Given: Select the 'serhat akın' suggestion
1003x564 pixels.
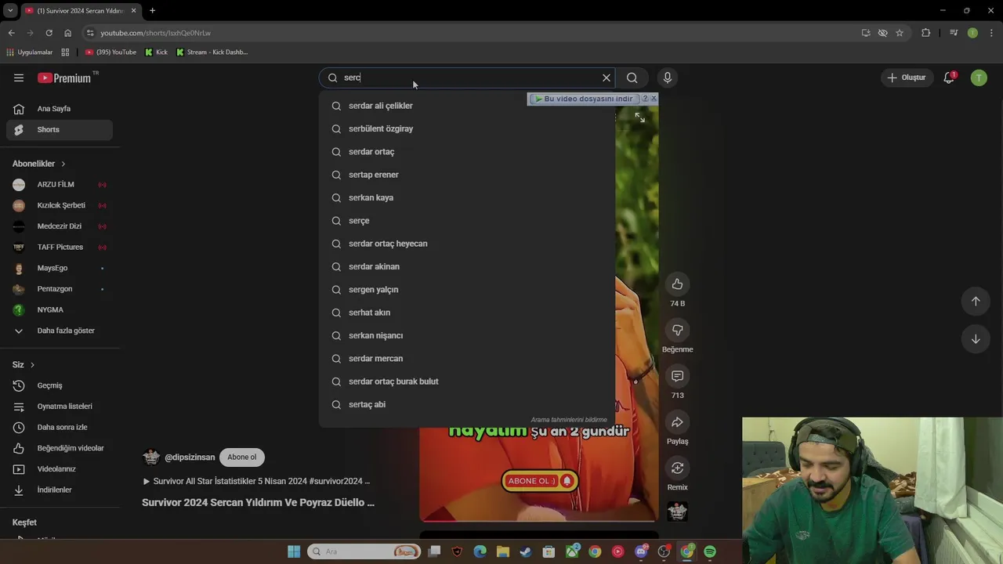Looking at the screenshot, I should (x=466, y=313).
